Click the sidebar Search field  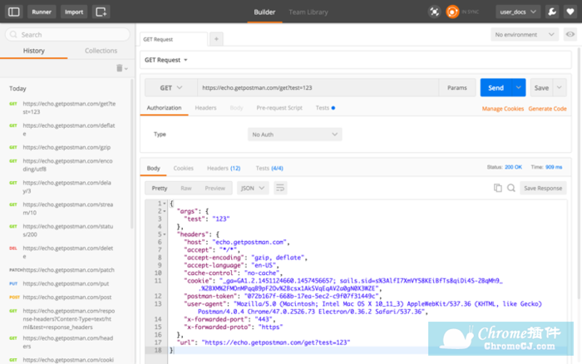[x=67, y=35]
